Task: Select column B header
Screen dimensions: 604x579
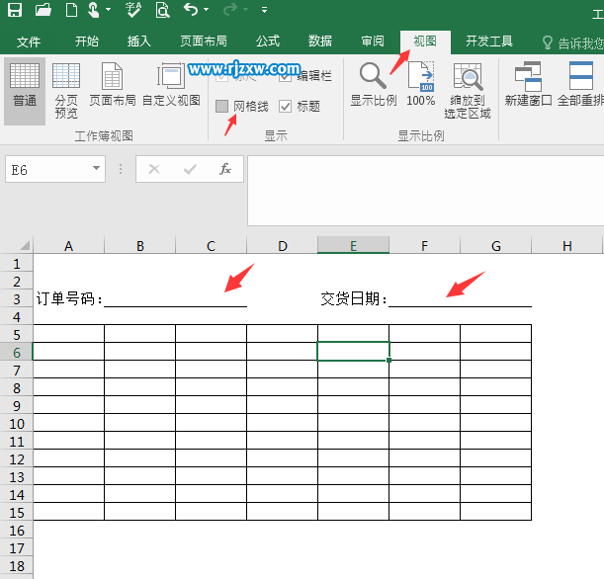Action: 139,246
